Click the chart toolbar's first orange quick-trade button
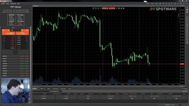Screen dimensions: 189x106 pos(105,8)
